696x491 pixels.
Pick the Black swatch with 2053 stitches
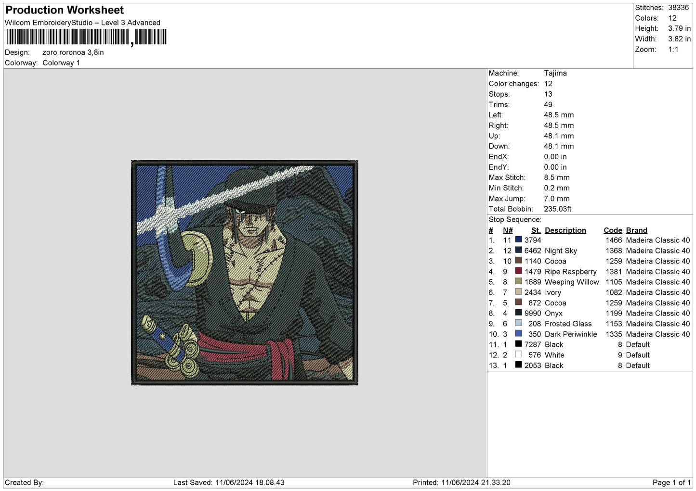tap(518, 365)
